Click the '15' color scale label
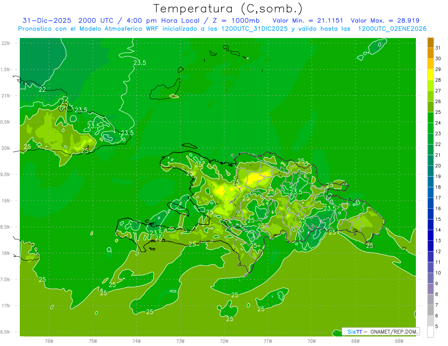448x346 pixels. [438, 219]
